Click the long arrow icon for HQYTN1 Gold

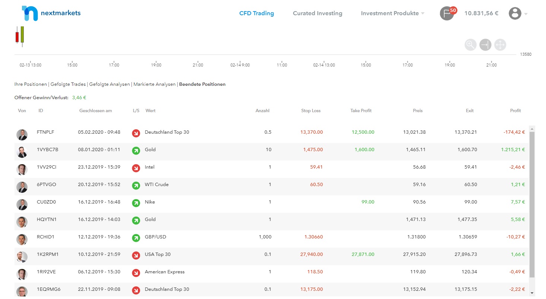(136, 221)
